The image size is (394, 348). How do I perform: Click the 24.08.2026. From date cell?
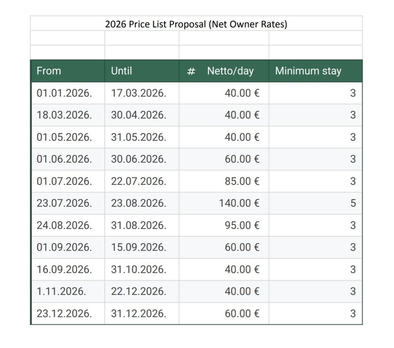pyautogui.click(x=65, y=226)
